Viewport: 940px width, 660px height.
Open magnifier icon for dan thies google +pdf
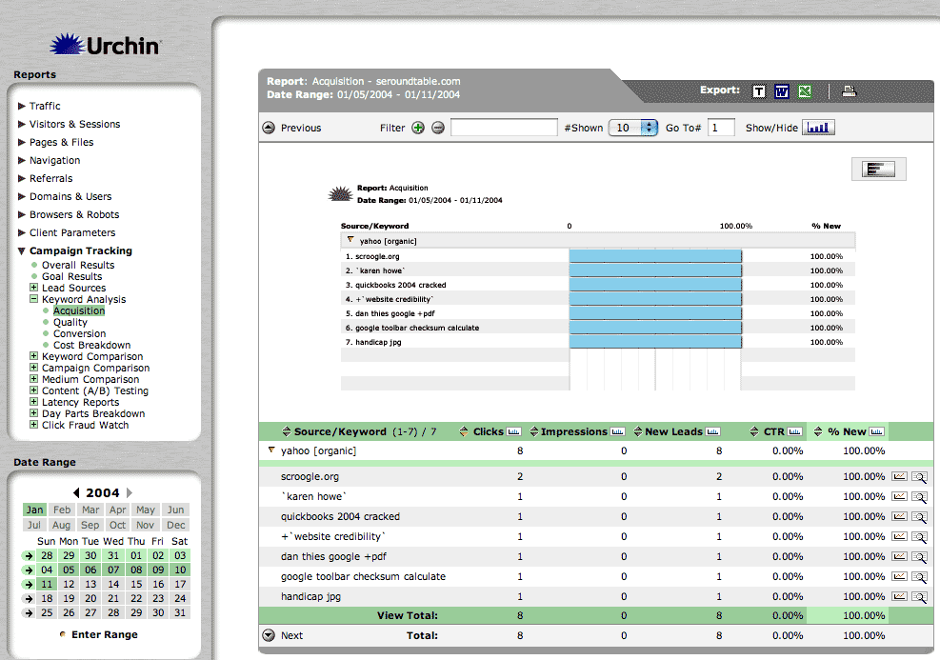(919, 557)
